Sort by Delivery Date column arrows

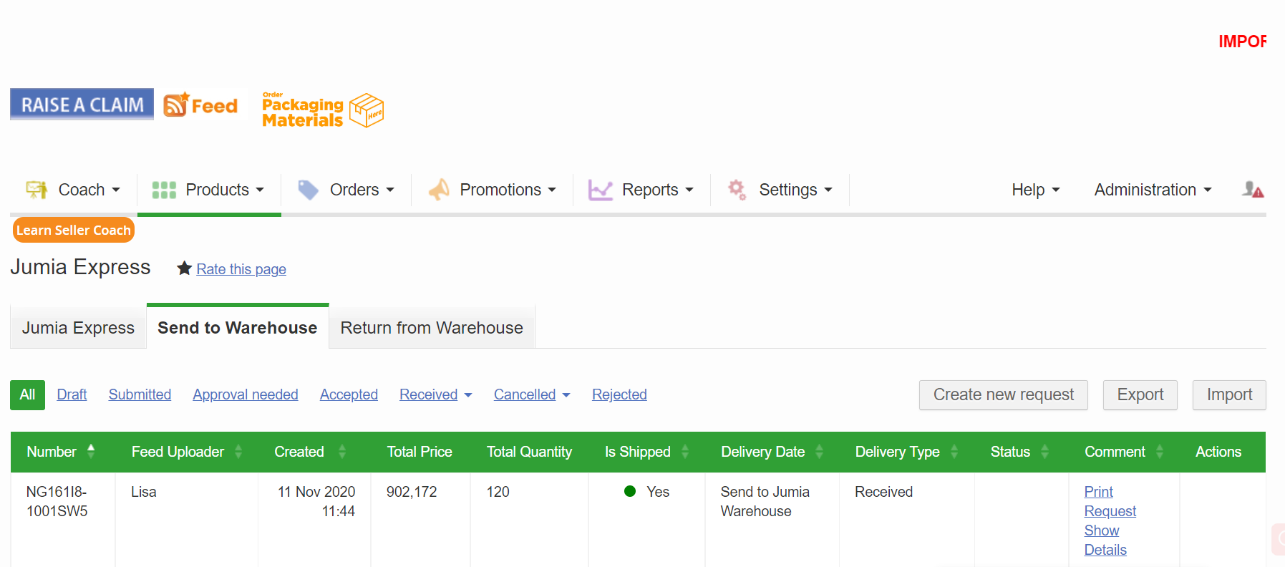(819, 452)
